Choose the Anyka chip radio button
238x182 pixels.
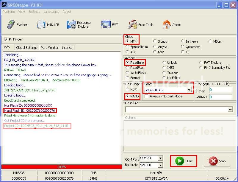(155, 46)
